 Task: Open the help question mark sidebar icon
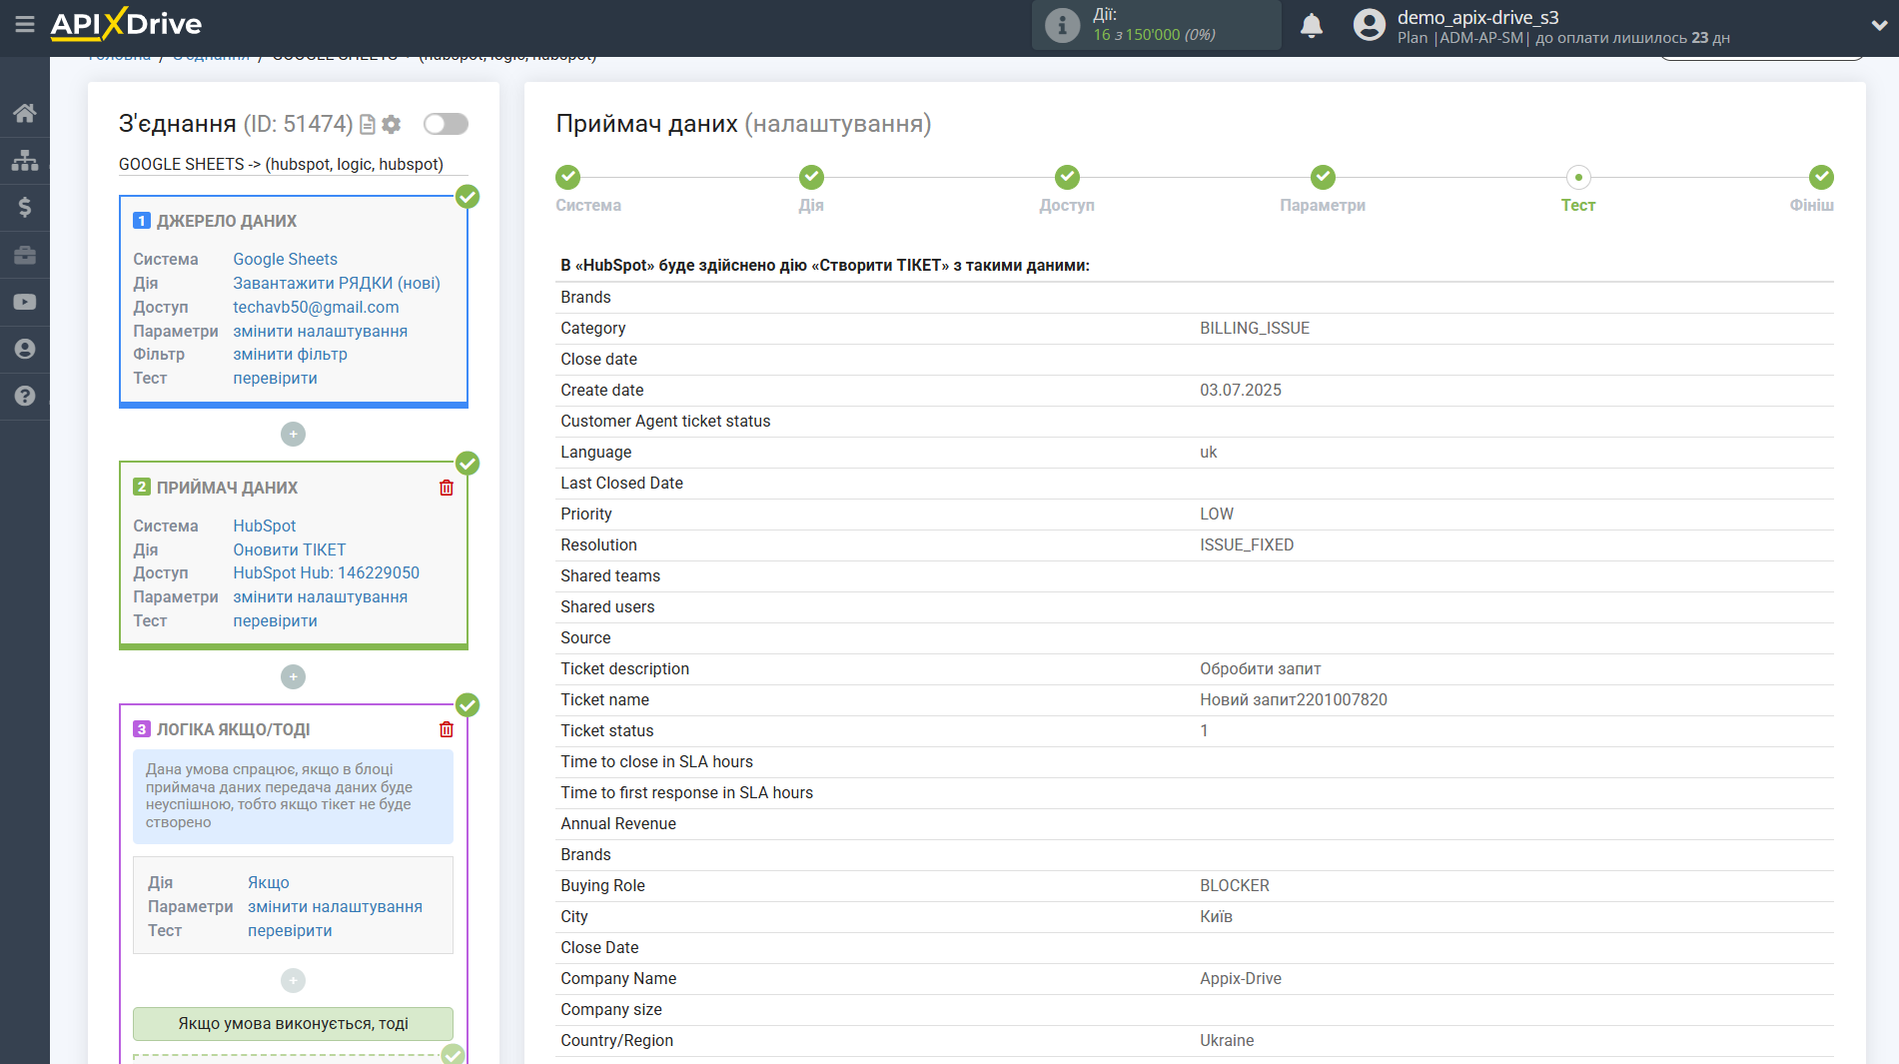[x=25, y=396]
